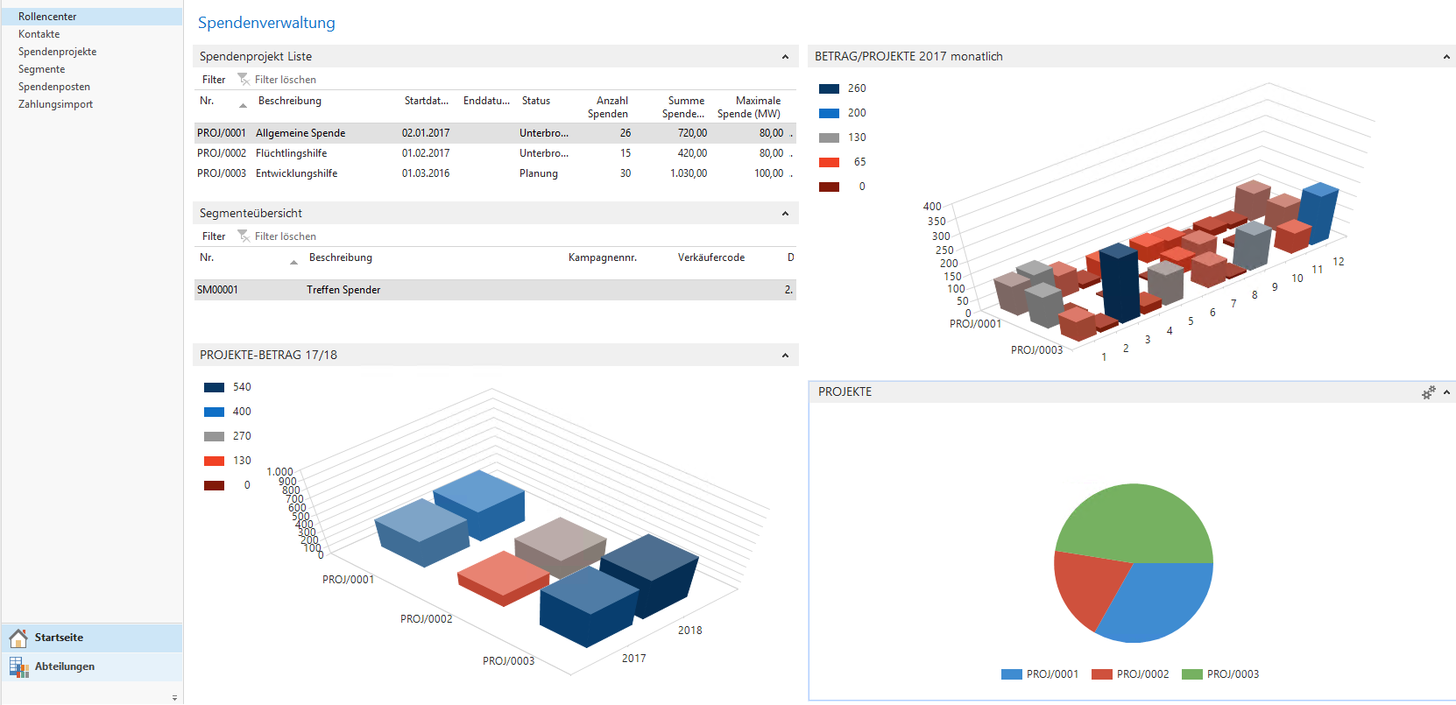The image size is (1456, 705).
Task: Open the PROJEKTE chart settings gear icon
Action: click(x=1428, y=392)
